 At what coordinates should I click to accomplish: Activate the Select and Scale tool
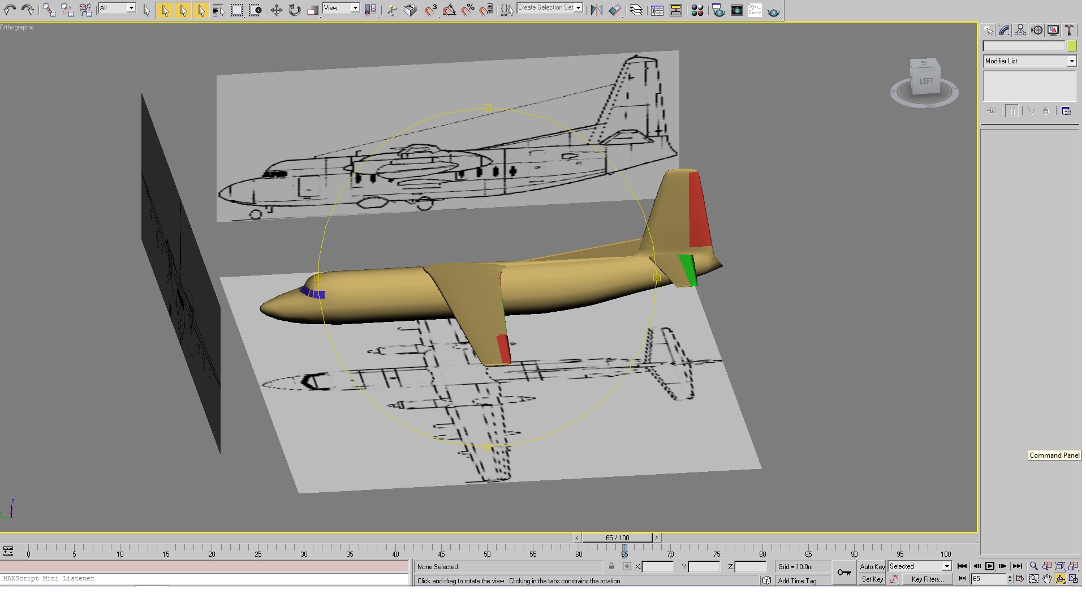(x=313, y=10)
